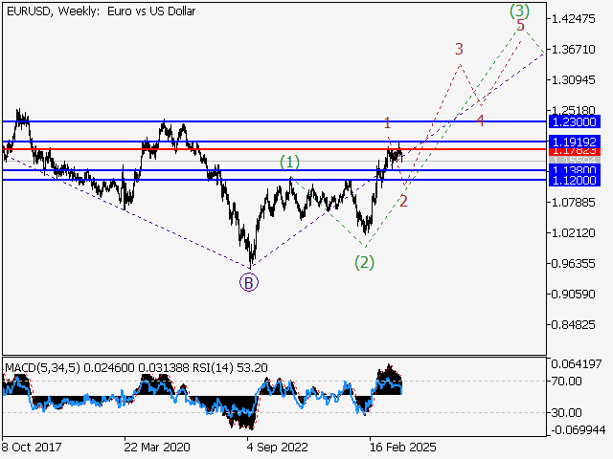Image resolution: width=613 pixels, height=459 pixels.
Task: Click the 1.12000 price level tag
Action: point(575,180)
